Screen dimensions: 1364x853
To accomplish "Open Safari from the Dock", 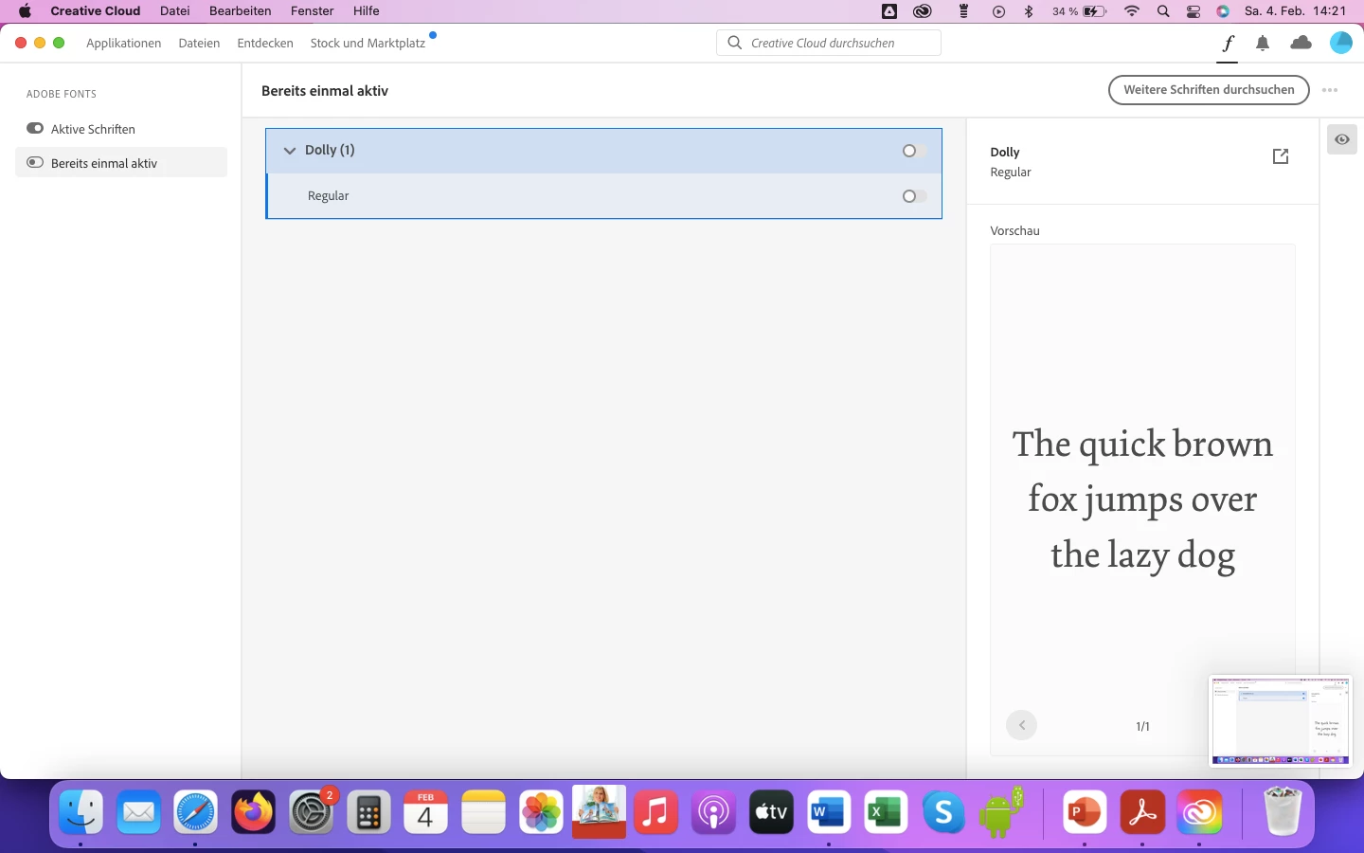I will click(195, 812).
